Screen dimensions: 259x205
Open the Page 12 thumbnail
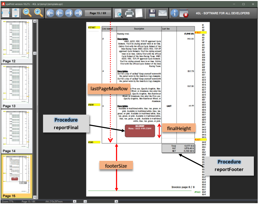coord(16,42)
